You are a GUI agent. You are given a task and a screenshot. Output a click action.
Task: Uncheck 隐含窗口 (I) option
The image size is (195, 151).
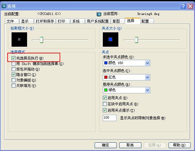click(x=13, y=75)
